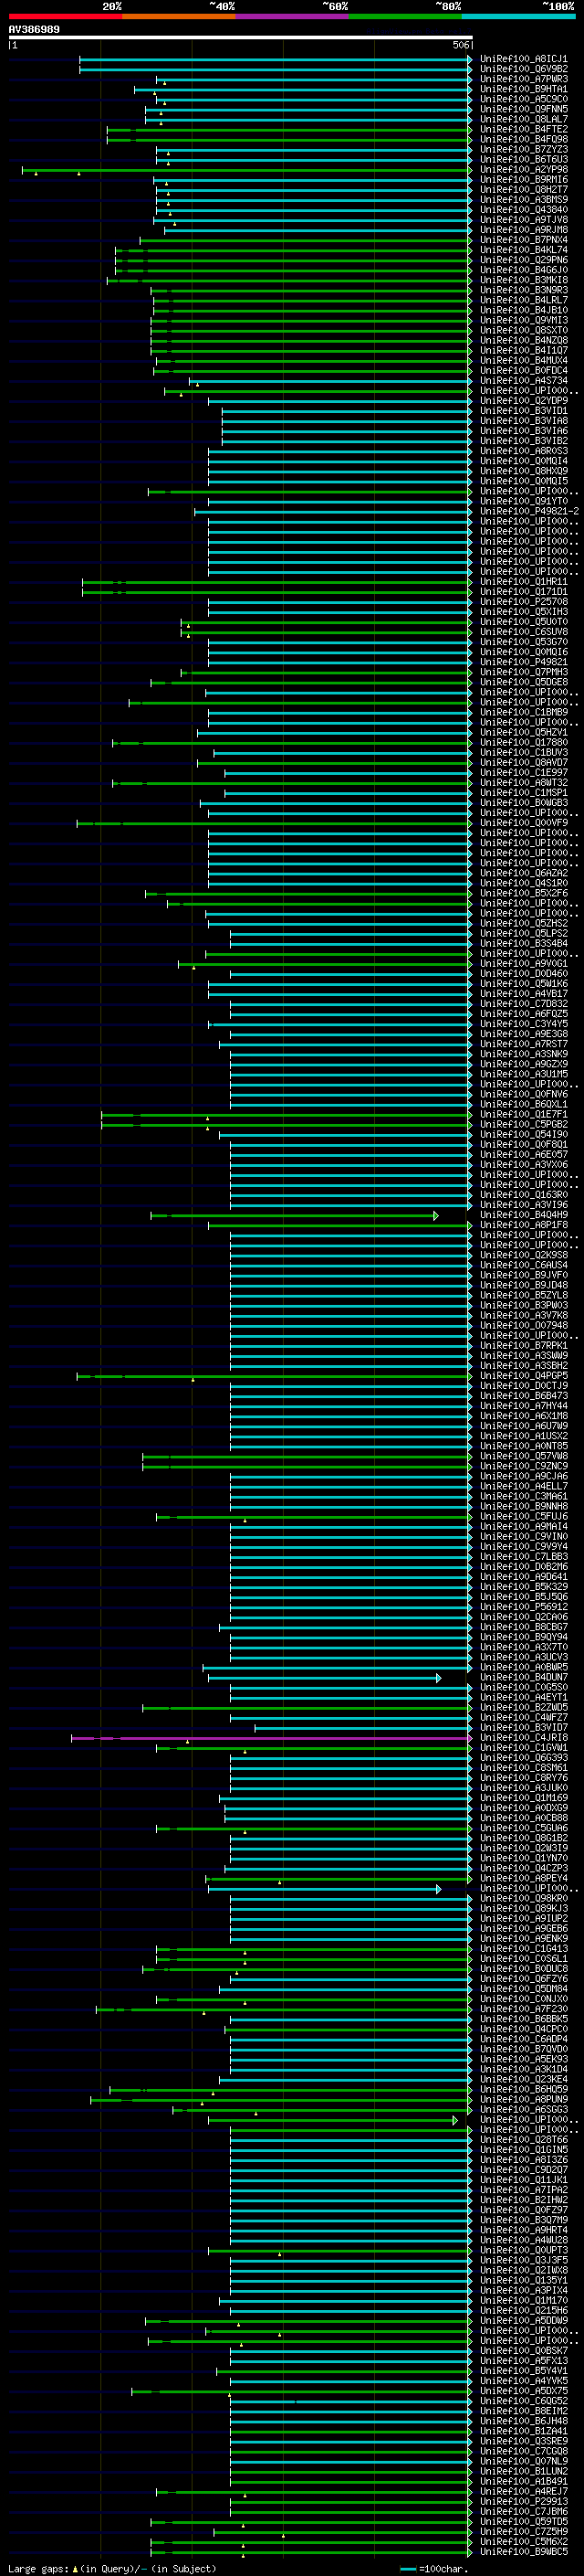
Task: Select hit UniRef100_Q1HR11
Action: point(524,582)
